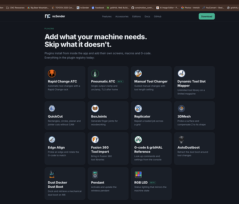The image size is (239, 204).
Task: Click the ncSender logo icon in header
Action: (47, 16)
